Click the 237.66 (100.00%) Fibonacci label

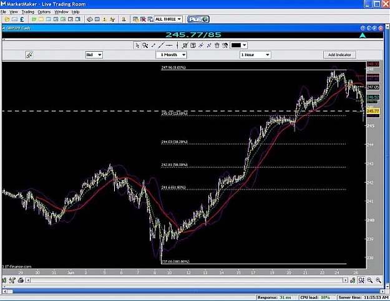coord(175,262)
